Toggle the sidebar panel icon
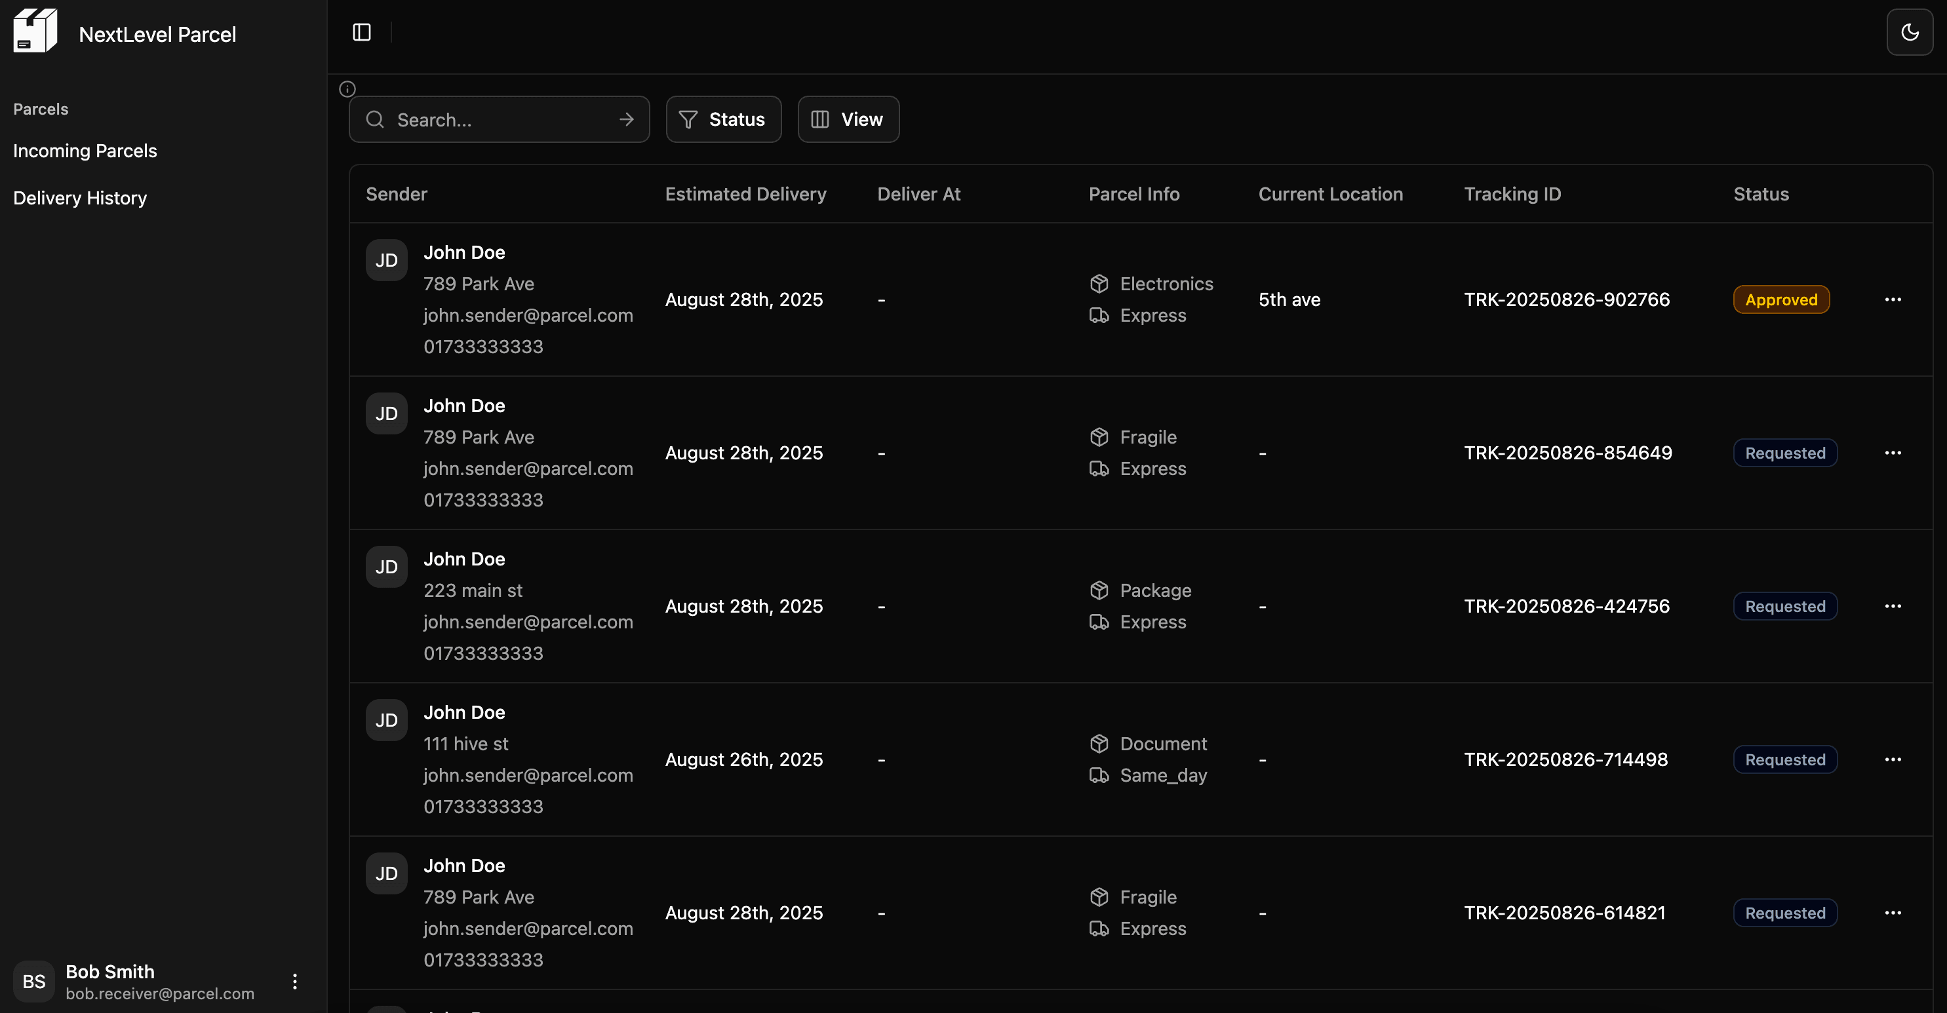The image size is (1947, 1013). pyautogui.click(x=361, y=33)
